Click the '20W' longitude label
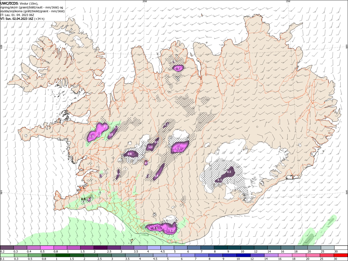348x261 pixels. click(x=145, y=1)
